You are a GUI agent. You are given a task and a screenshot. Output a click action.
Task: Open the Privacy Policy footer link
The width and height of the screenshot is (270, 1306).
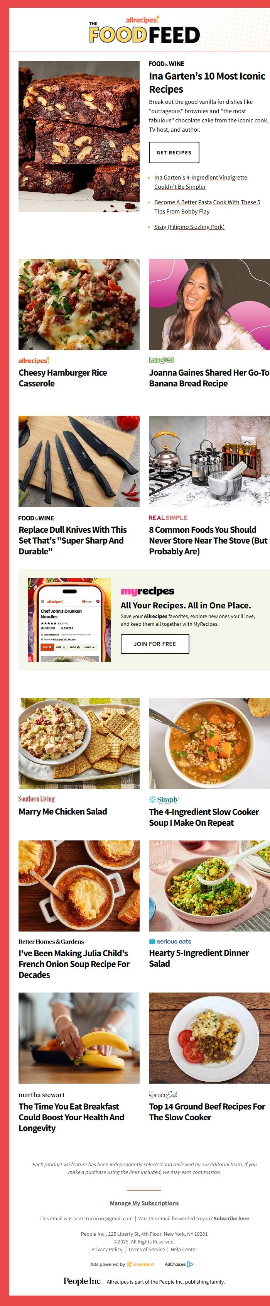pyautogui.click(x=107, y=1249)
